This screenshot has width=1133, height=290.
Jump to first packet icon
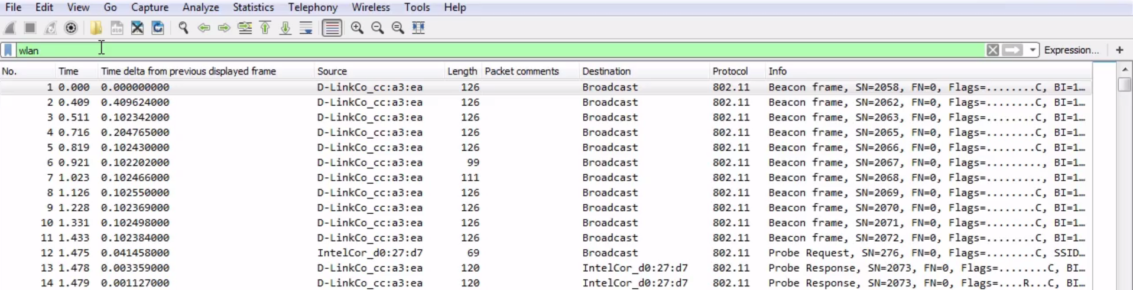click(x=265, y=28)
